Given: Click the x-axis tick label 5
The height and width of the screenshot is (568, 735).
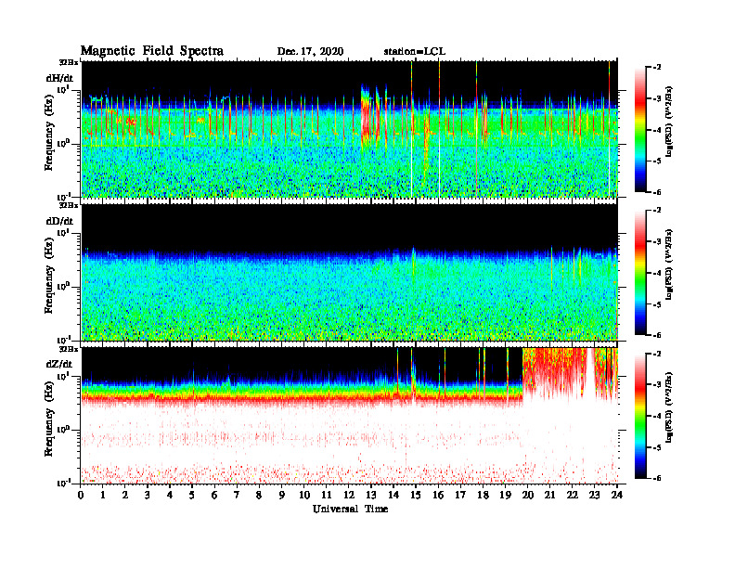Looking at the screenshot, I should 192,496.
